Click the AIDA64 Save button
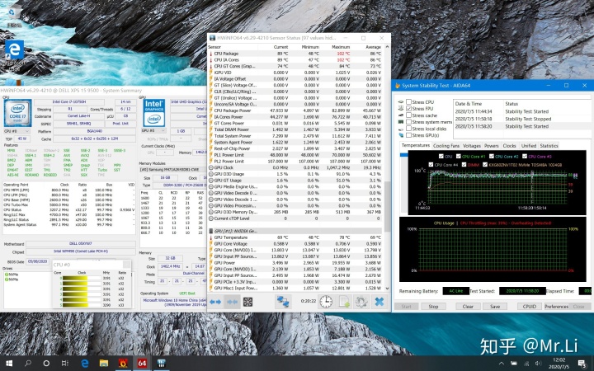The height and width of the screenshot is (371, 594). click(x=495, y=307)
